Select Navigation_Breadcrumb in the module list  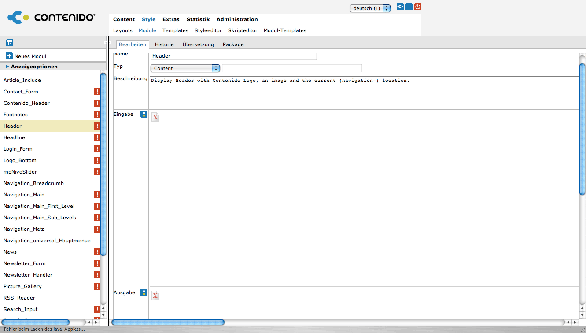33,183
